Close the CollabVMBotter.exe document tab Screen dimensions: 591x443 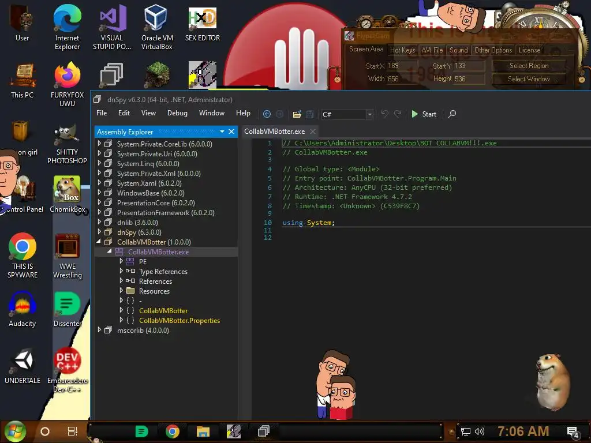312,132
